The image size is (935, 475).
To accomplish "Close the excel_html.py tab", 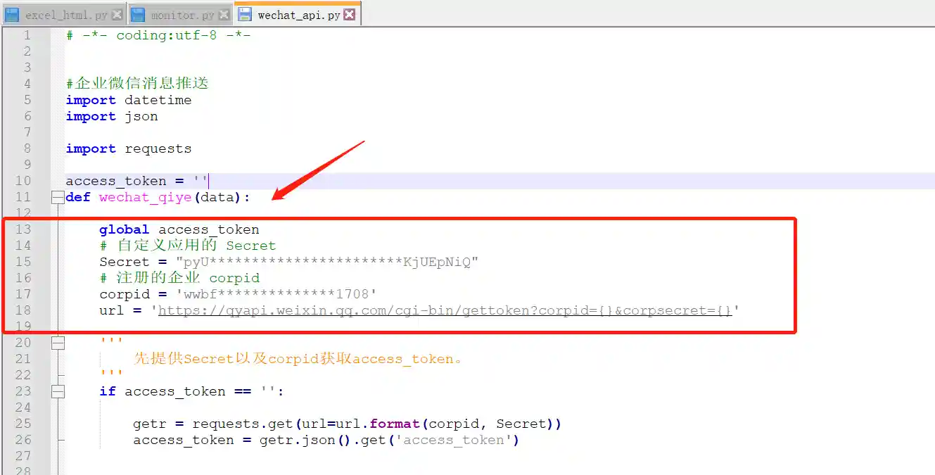I will (117, 15).
